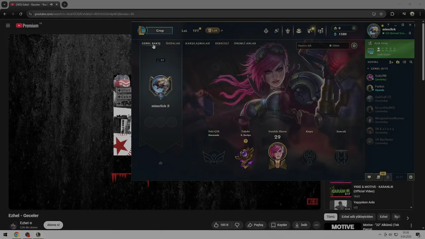Select friend Furkxn in list
The height and width of the screenshot is (239, 425).
pos(389,88)
